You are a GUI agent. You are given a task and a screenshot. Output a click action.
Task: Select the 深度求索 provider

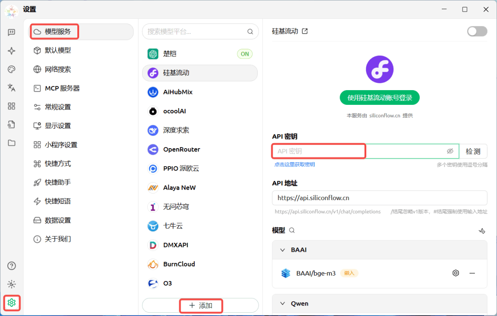click(x=200, y=130)
